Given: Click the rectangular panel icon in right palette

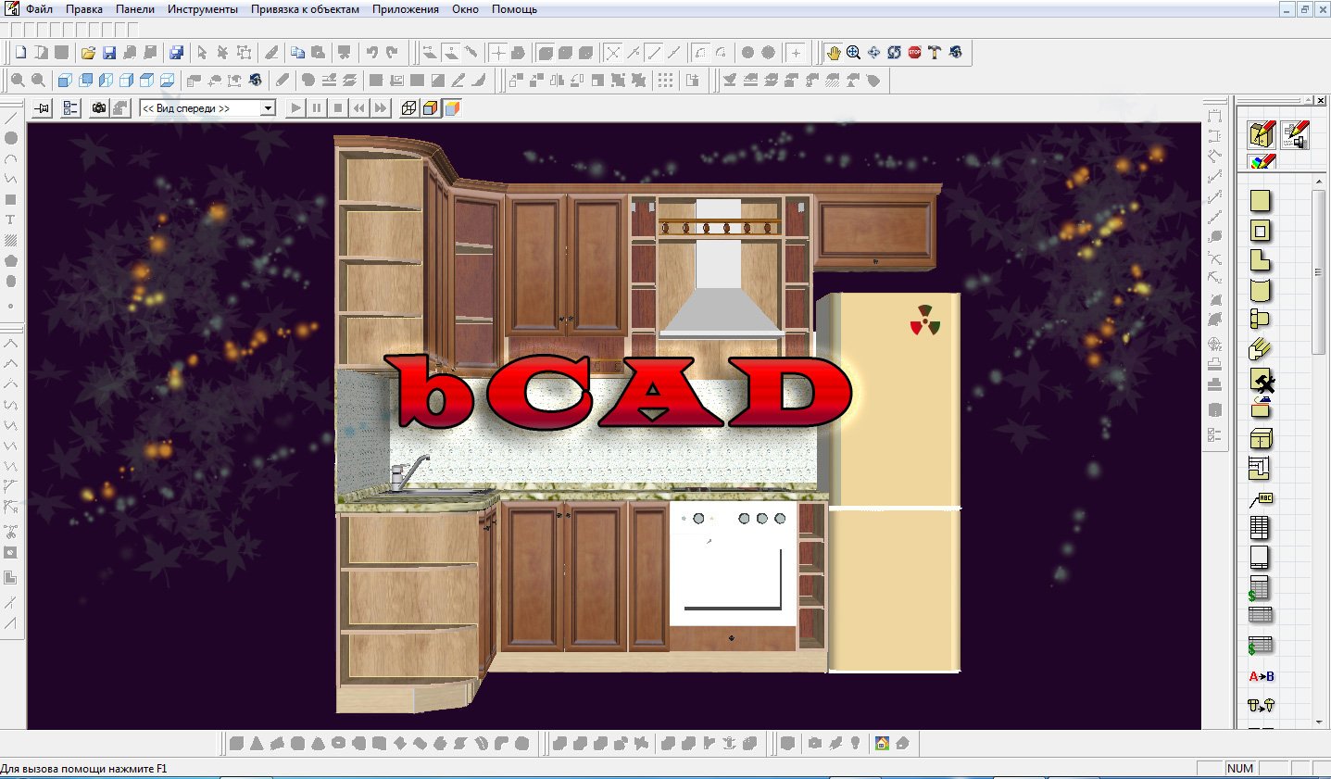Looking at the screenshot, I should tap(1261, 200).
